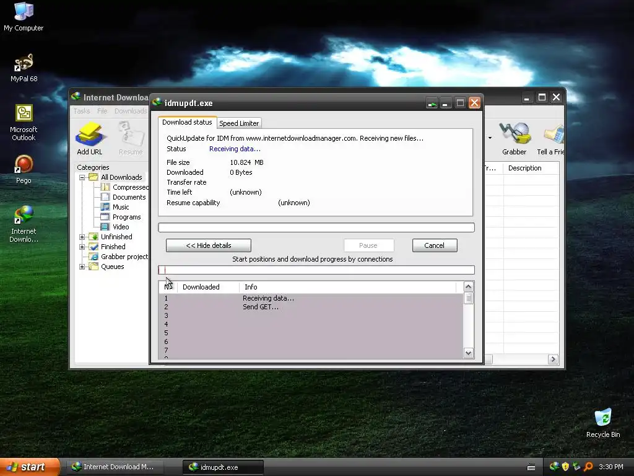Click the Info column header

tap(348, 287)
